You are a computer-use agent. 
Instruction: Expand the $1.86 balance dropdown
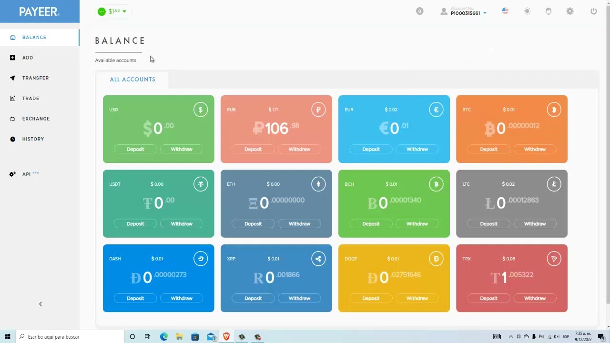(x=112, y=11)
